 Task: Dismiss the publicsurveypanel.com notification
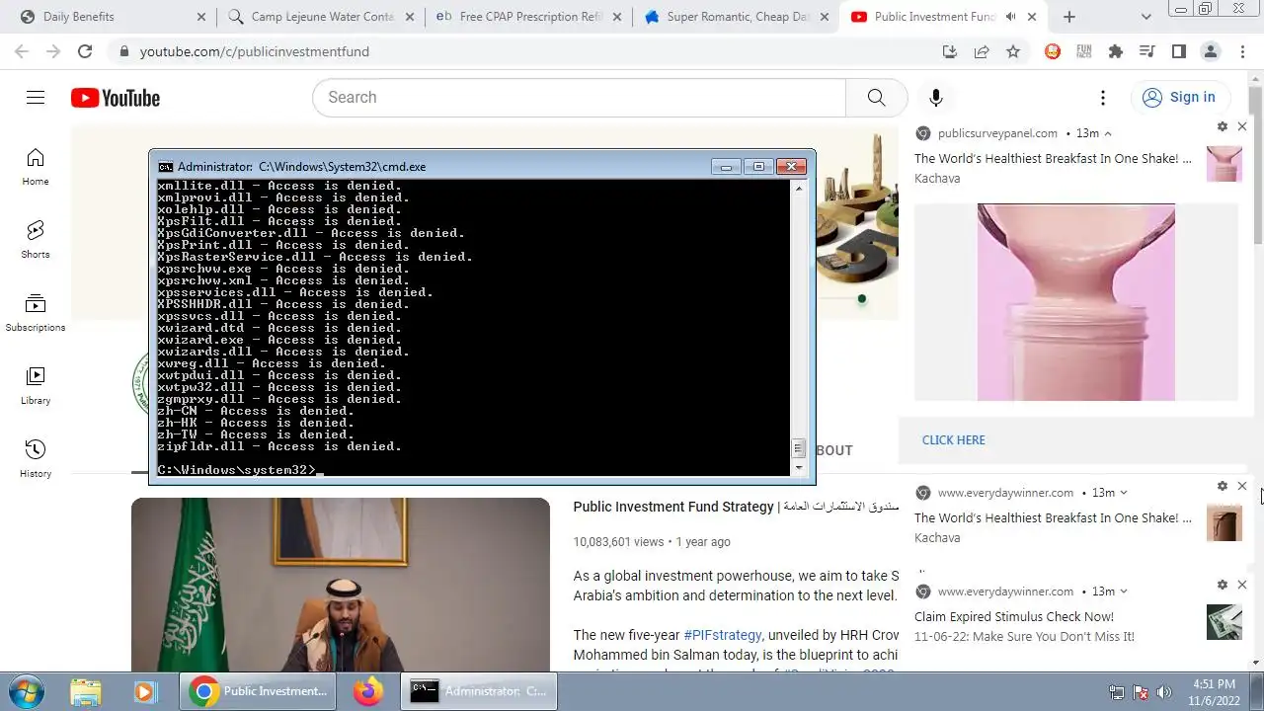coord(1242,126)
